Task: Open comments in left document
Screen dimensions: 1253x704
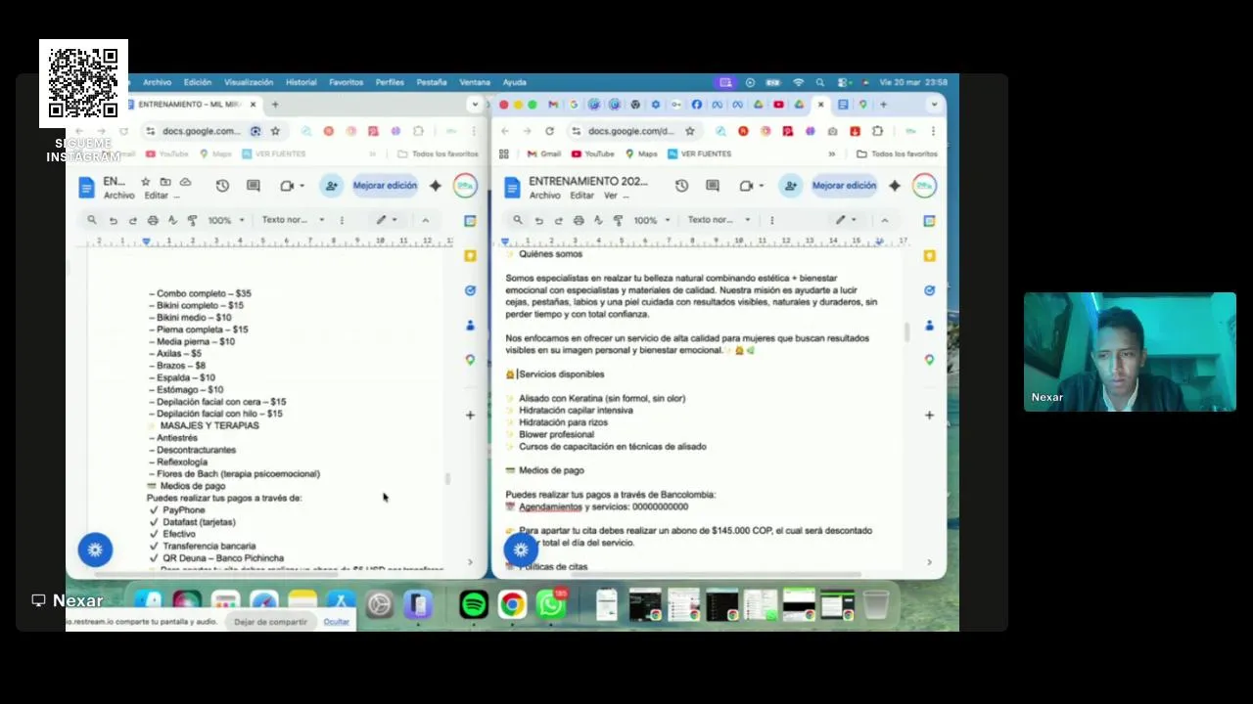Action: [254, 186]
